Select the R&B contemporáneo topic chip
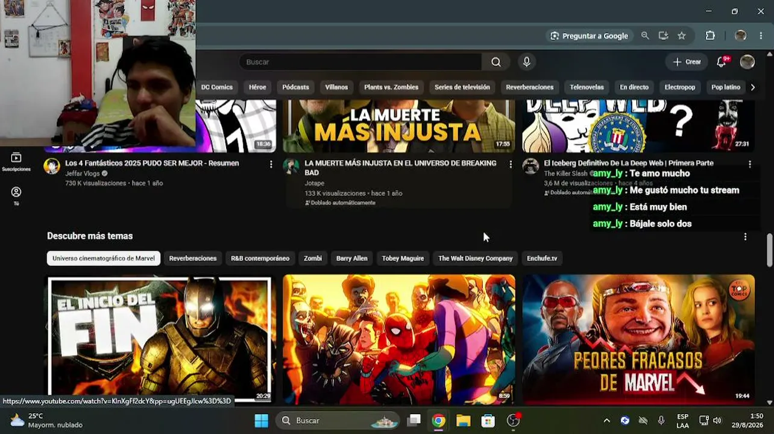The image size is (774, 434). coord(260,259)
